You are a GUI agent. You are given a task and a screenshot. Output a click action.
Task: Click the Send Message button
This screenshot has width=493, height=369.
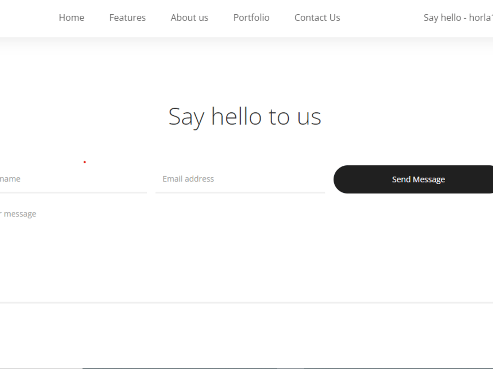click(413, 180)
